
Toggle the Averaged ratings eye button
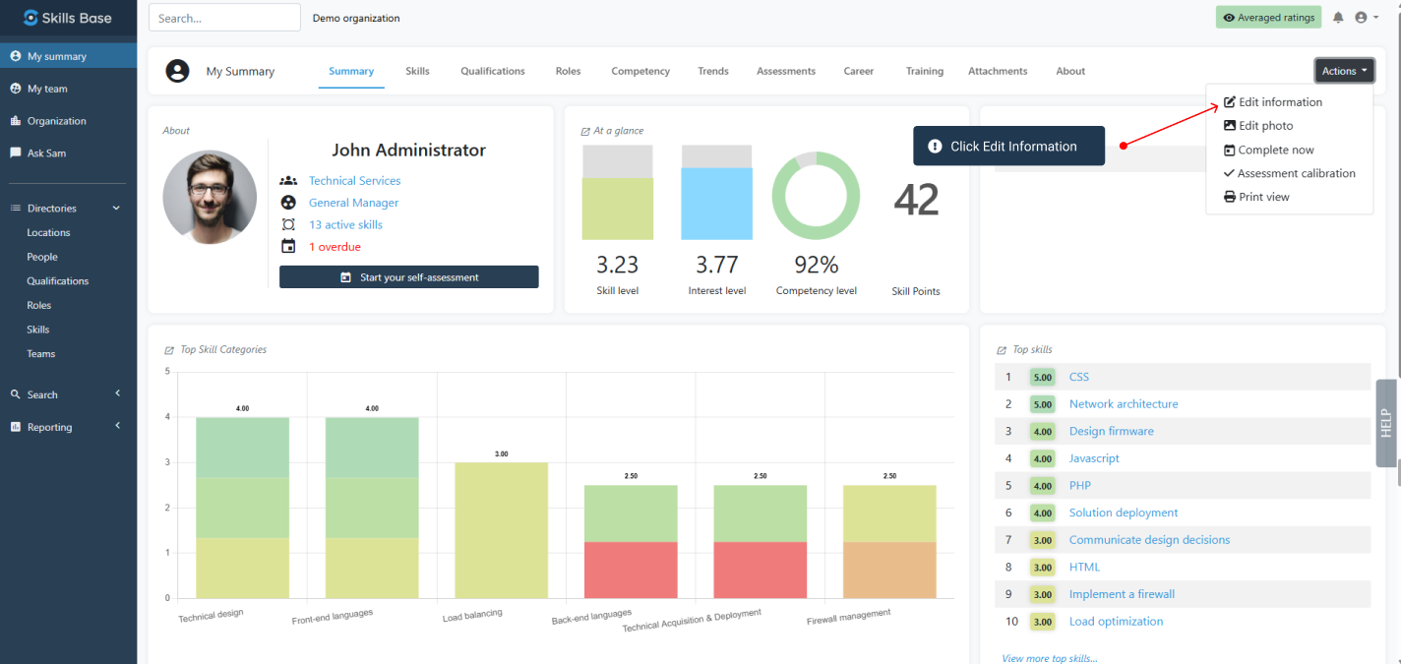tap(1268, 18)
